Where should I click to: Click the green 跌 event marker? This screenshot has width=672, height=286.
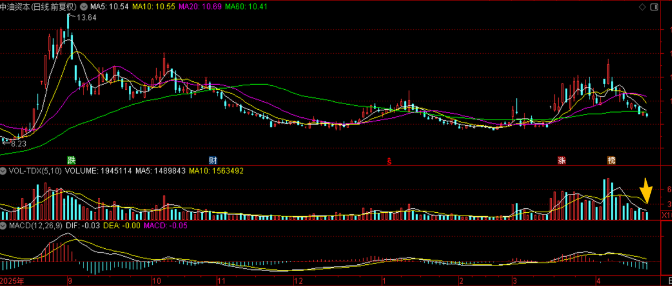[71, 161]
